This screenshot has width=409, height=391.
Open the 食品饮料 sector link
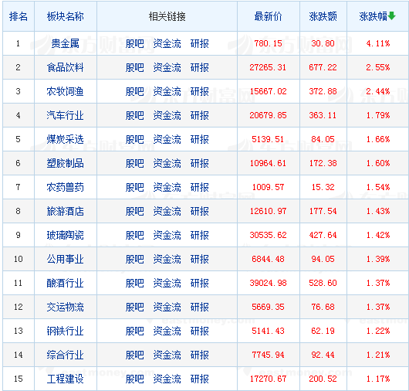[66, 67]
